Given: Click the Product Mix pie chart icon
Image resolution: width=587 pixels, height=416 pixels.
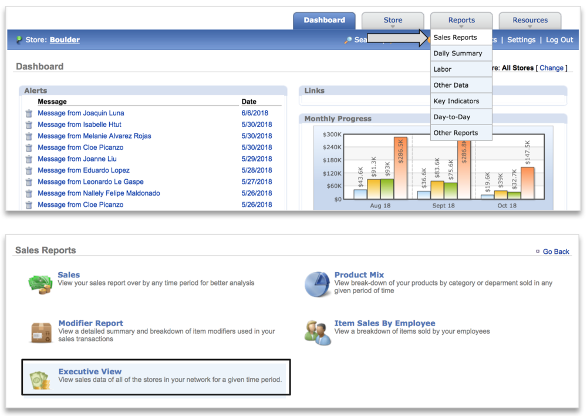Looking at the screenshot, I should click(317, 284).
